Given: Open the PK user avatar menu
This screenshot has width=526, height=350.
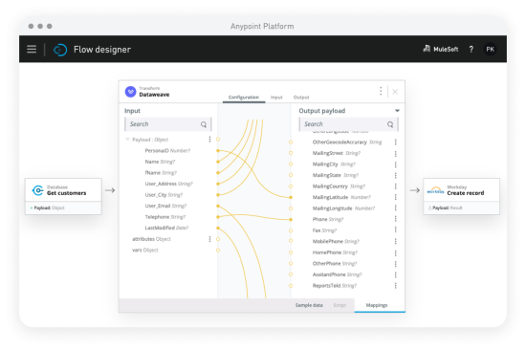Looking at the screenshot, I should pos(490,50).
